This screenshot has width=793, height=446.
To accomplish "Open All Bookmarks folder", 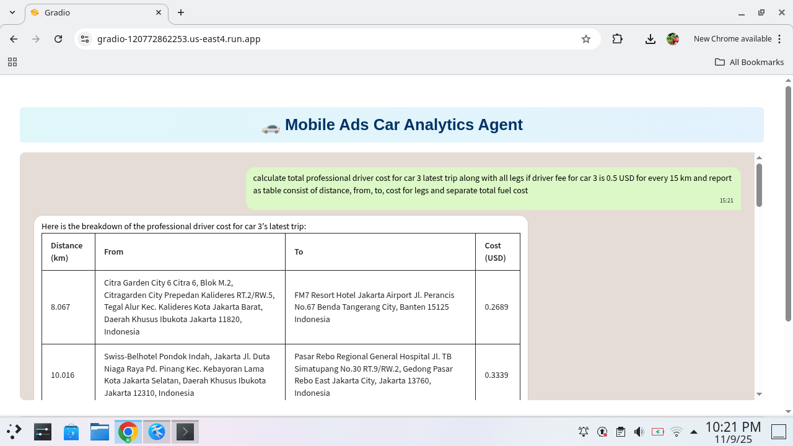I will coord(749,62).
